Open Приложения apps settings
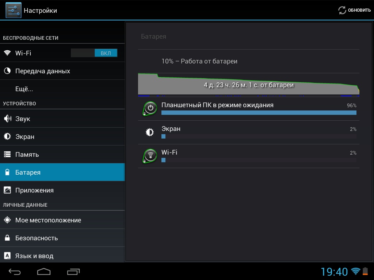Image resolution: width=374 pixels, height=280 pixels. [x=34, y=190]
